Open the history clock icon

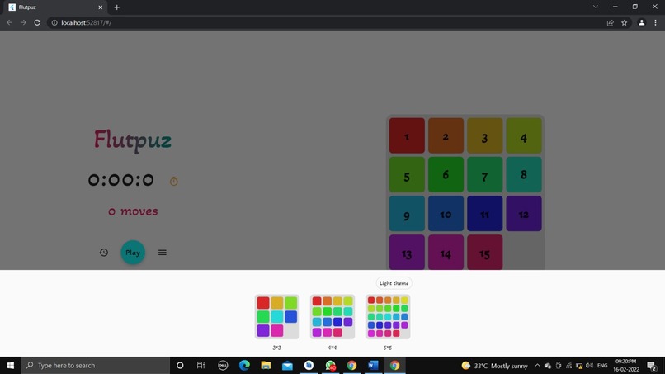click(103, 253)
